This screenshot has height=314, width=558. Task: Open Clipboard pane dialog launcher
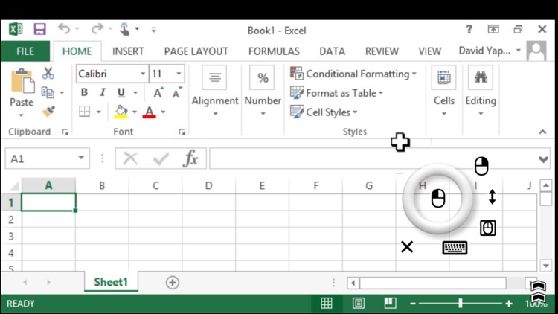tap(65, 132)
